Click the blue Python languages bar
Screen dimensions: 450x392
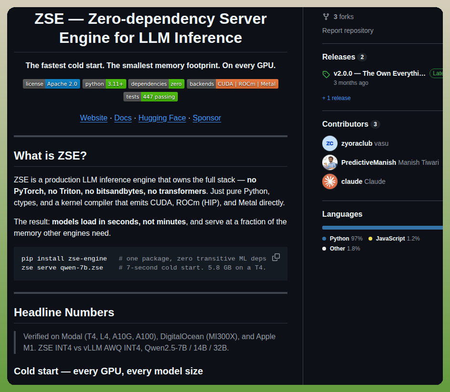coord(382,228)
